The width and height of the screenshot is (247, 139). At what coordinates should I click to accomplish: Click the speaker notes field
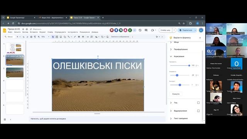click(x=97, y=119)
